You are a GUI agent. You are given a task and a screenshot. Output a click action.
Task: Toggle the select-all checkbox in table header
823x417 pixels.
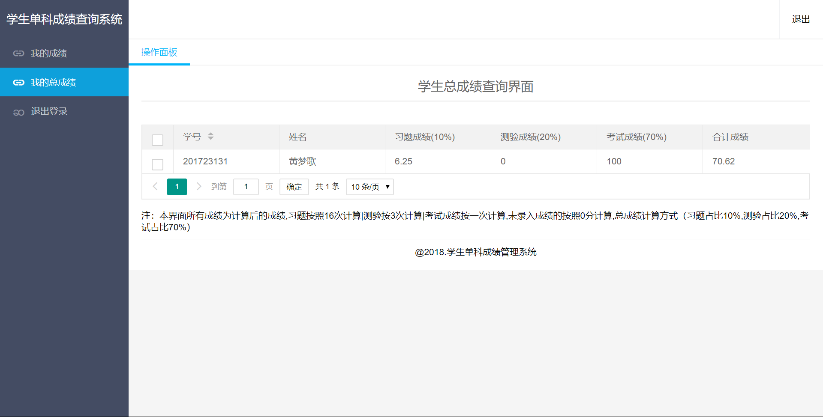point(157,140)
